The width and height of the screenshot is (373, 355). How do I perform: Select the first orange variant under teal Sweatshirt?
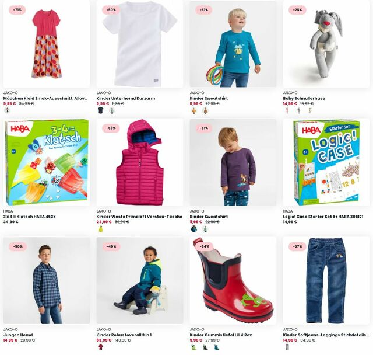pyautogui.click(x=194, y=110)
